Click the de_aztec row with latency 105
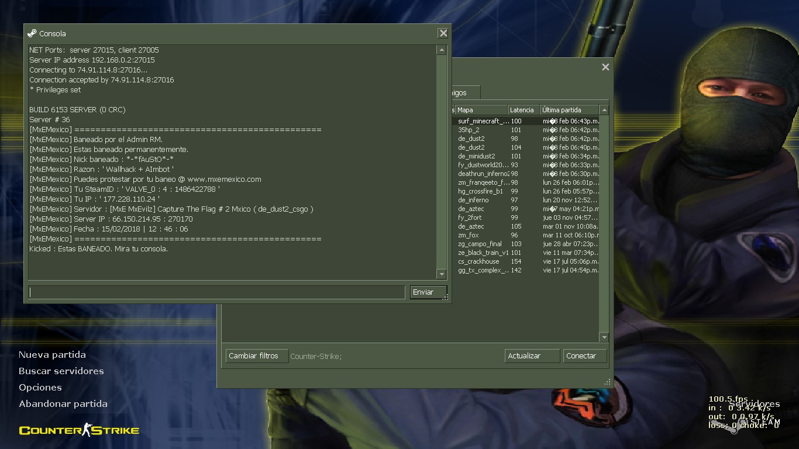Image resolution: width=799 pixels, height=449 pixels. pos(526,226)
